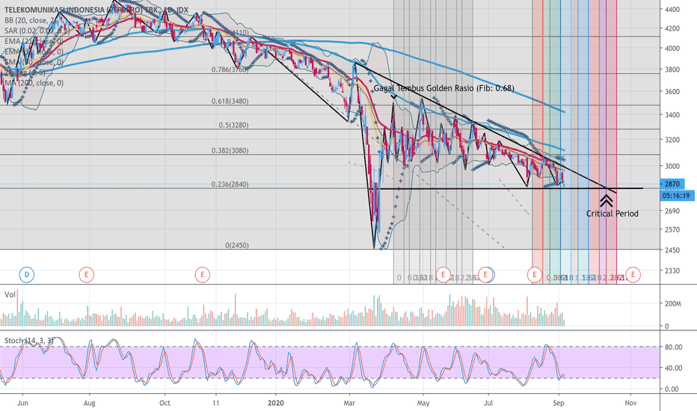
Task: Select the double up-arrow icon above Critical Period
Action: pos(607,200)
